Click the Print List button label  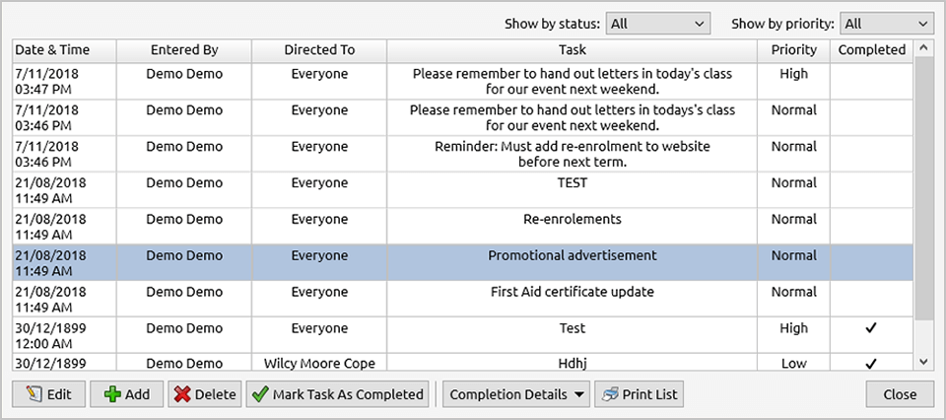pos(652,394)
